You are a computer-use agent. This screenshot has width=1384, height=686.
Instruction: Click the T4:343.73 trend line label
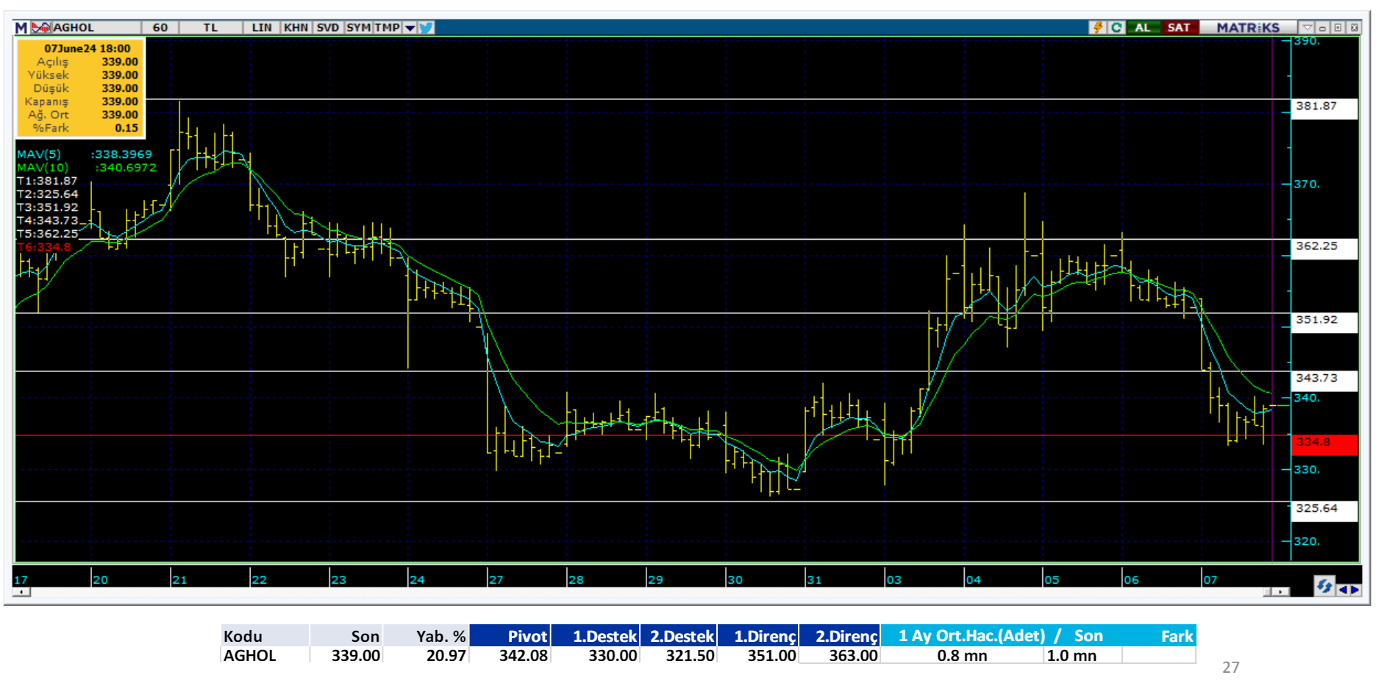(47, 221)
